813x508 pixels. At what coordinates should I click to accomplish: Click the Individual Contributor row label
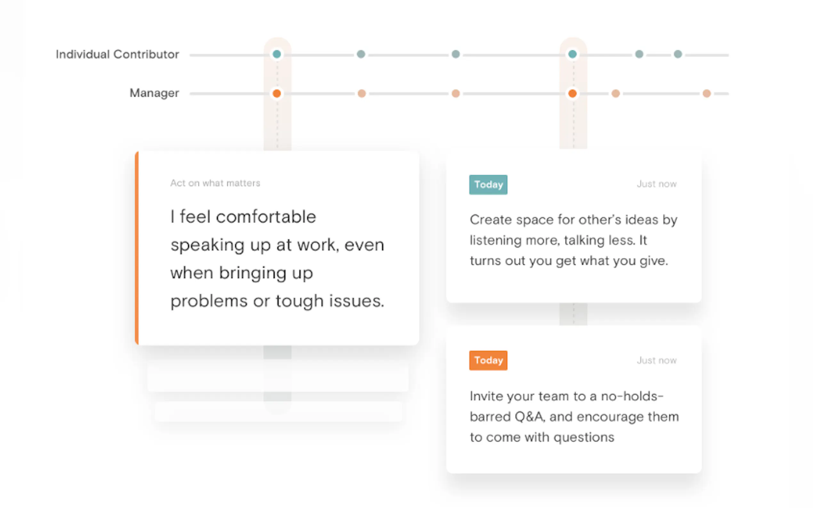pyautogui.click(x=117, y=54)
